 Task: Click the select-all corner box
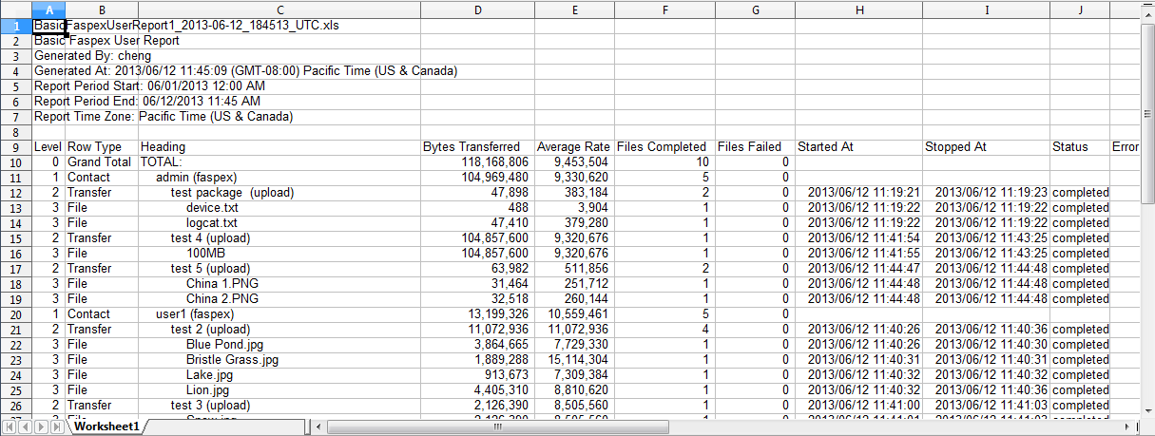pos(15,9)
